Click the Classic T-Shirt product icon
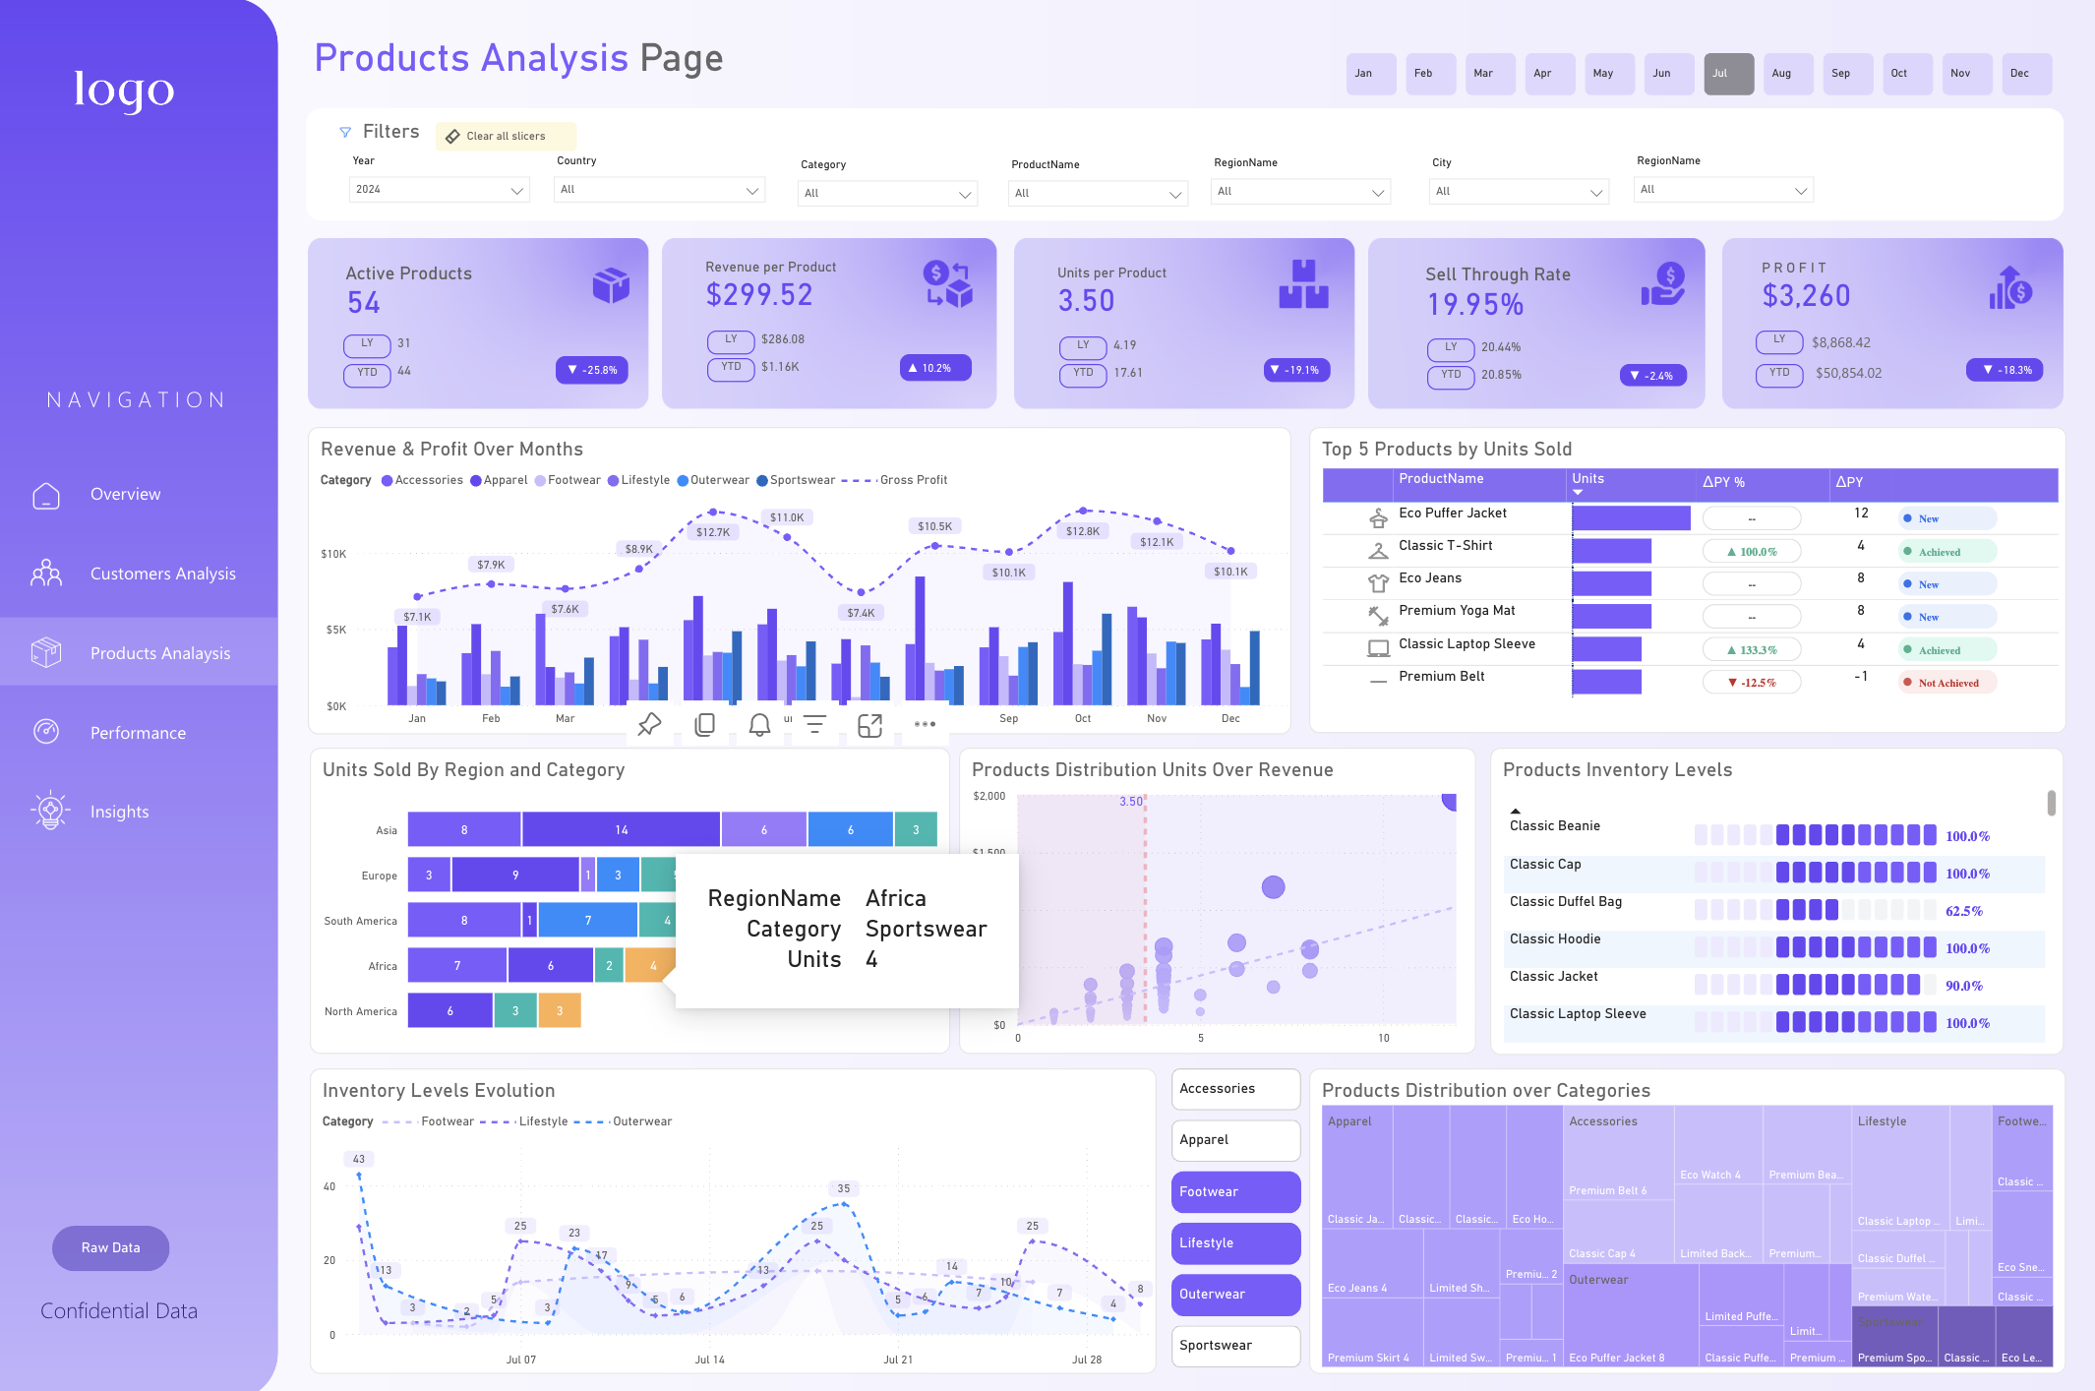 (x=1379, y=551)
